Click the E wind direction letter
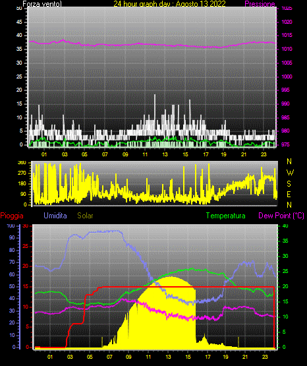The height and width of the screenshot is (366, 307). (x=289, y=194)
